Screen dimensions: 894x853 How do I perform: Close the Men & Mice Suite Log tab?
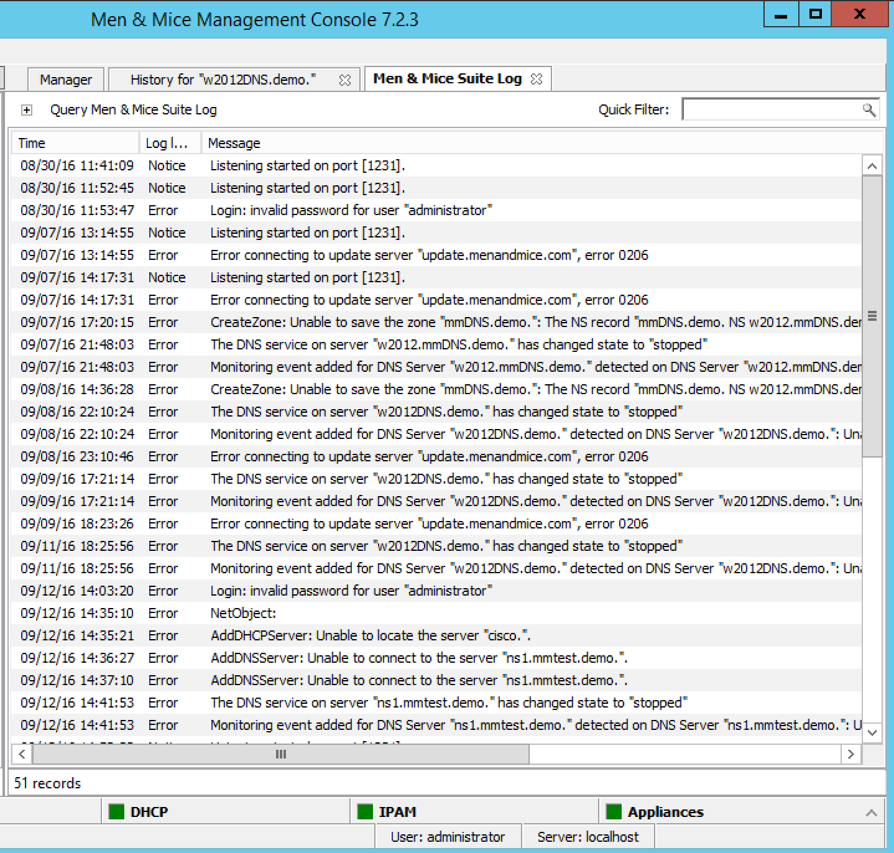tap(537, 79)
